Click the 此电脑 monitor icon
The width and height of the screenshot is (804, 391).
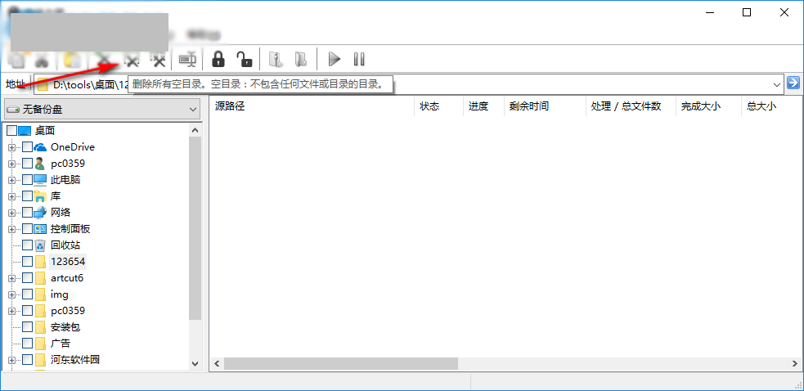point(40,180)
